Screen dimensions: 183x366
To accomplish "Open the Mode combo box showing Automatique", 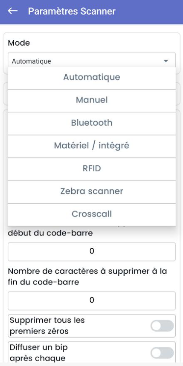I will tap(91, 60).
